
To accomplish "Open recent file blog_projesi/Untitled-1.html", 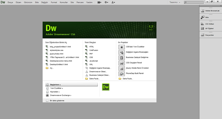I will click(x=60, y=47).
